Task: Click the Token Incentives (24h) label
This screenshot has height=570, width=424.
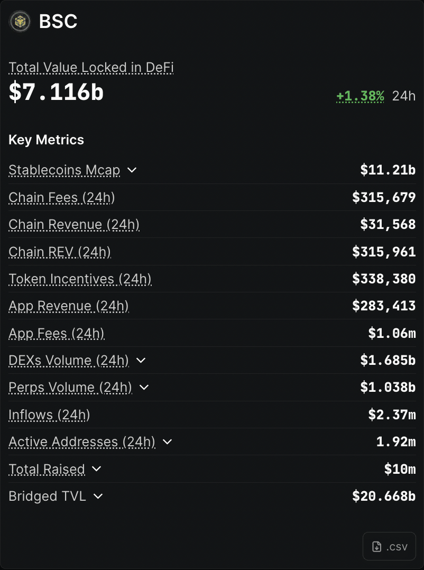Action: (80, 279)
